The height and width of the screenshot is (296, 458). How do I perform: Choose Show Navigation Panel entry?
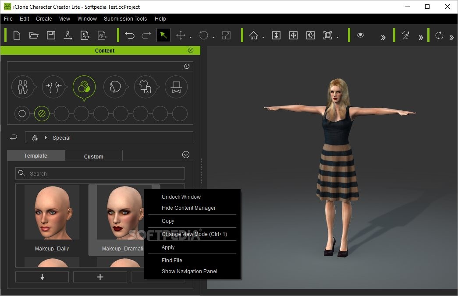click(x=190, y=271)
